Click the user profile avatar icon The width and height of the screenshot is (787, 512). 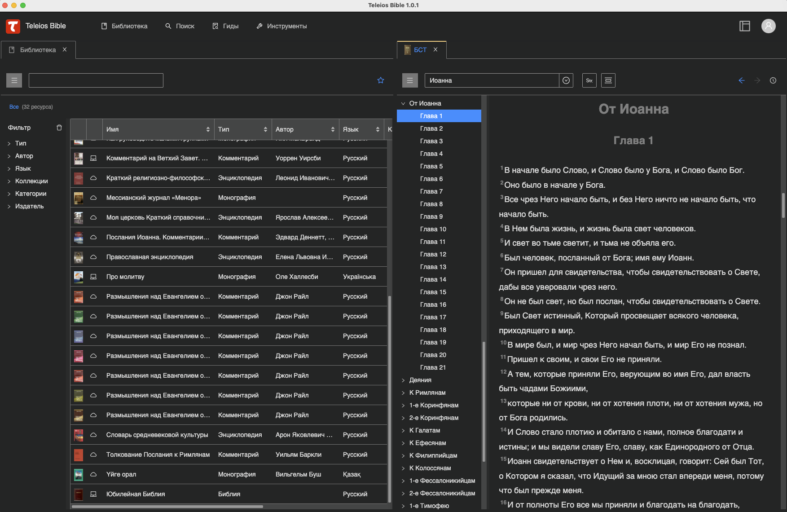pos(768,26)
